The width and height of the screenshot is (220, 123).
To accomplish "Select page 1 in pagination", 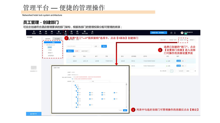I will 172,71.
